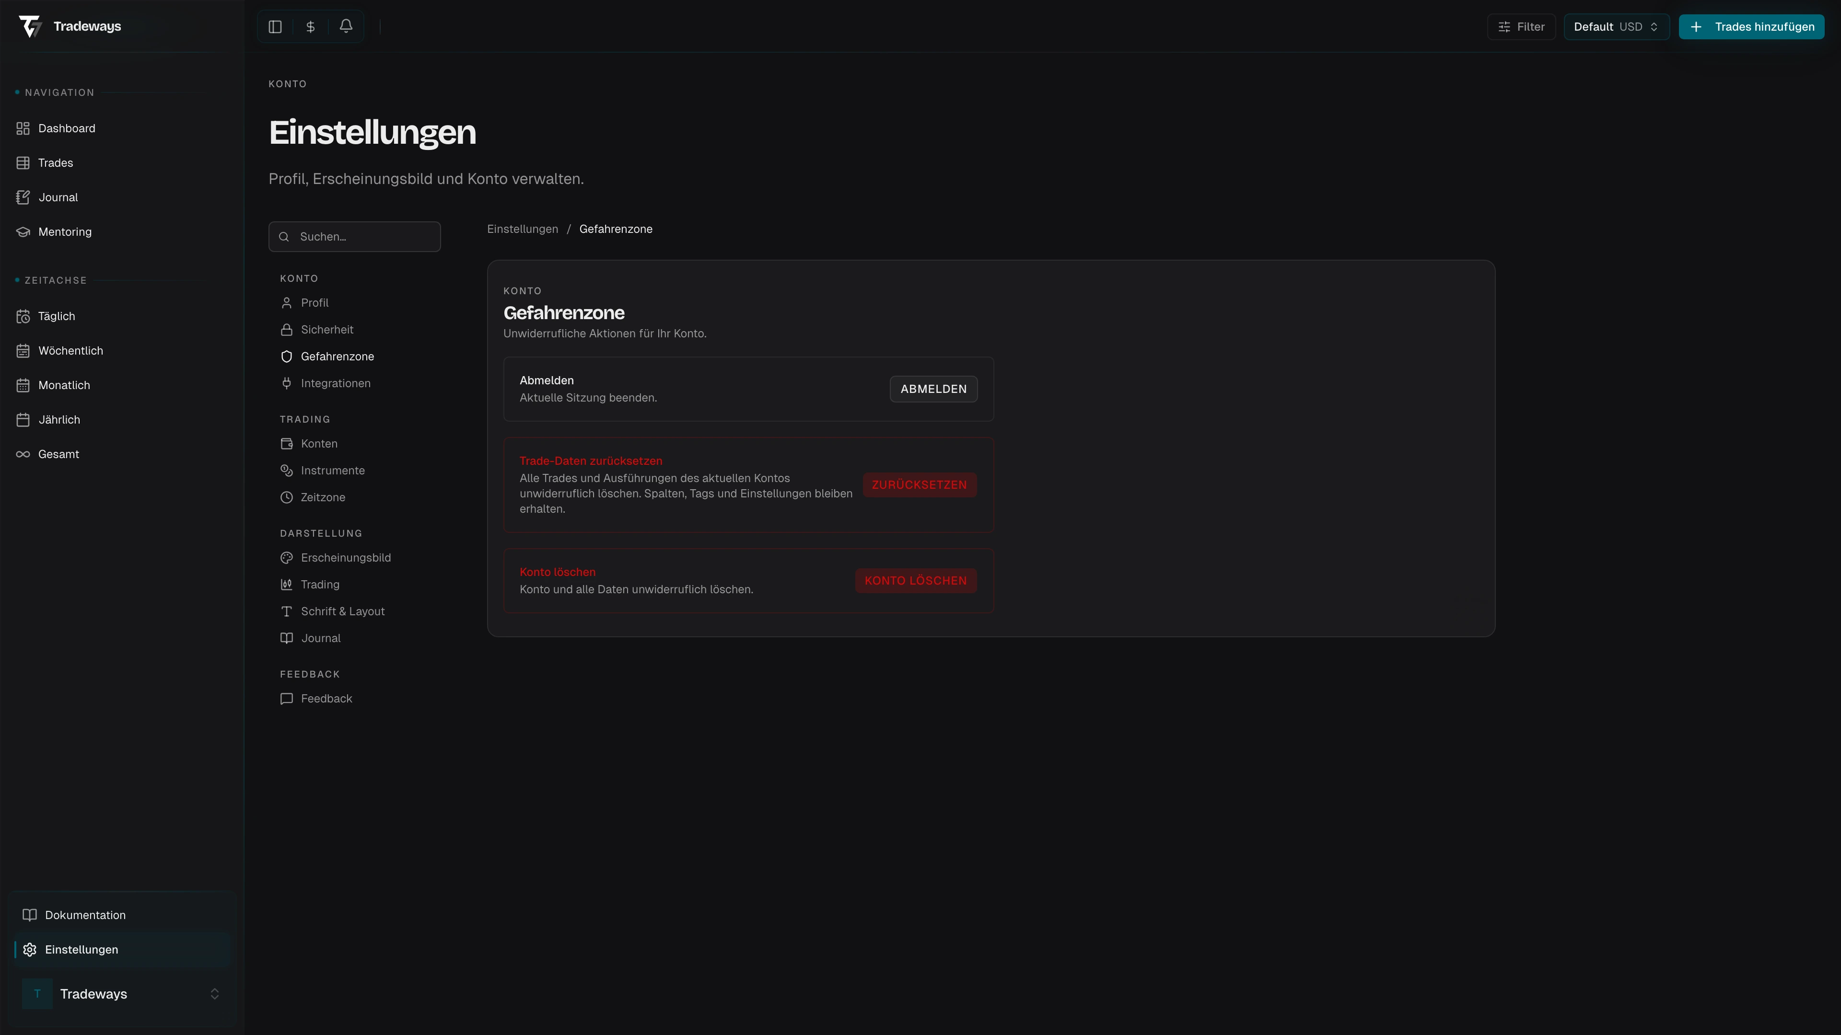Click the dollar sign currency icon
This screenshot has height=1035, width=1841.
(310, 26)
